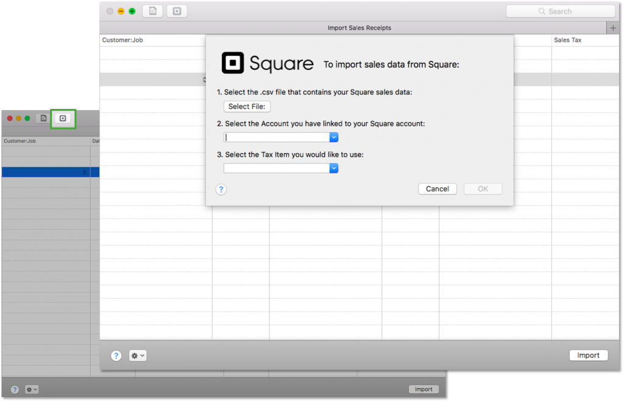The height and width of the screenshot is (402, 624).
Task: Click Import button in back window
Action: pyautogui.click(x=424, y=389)
